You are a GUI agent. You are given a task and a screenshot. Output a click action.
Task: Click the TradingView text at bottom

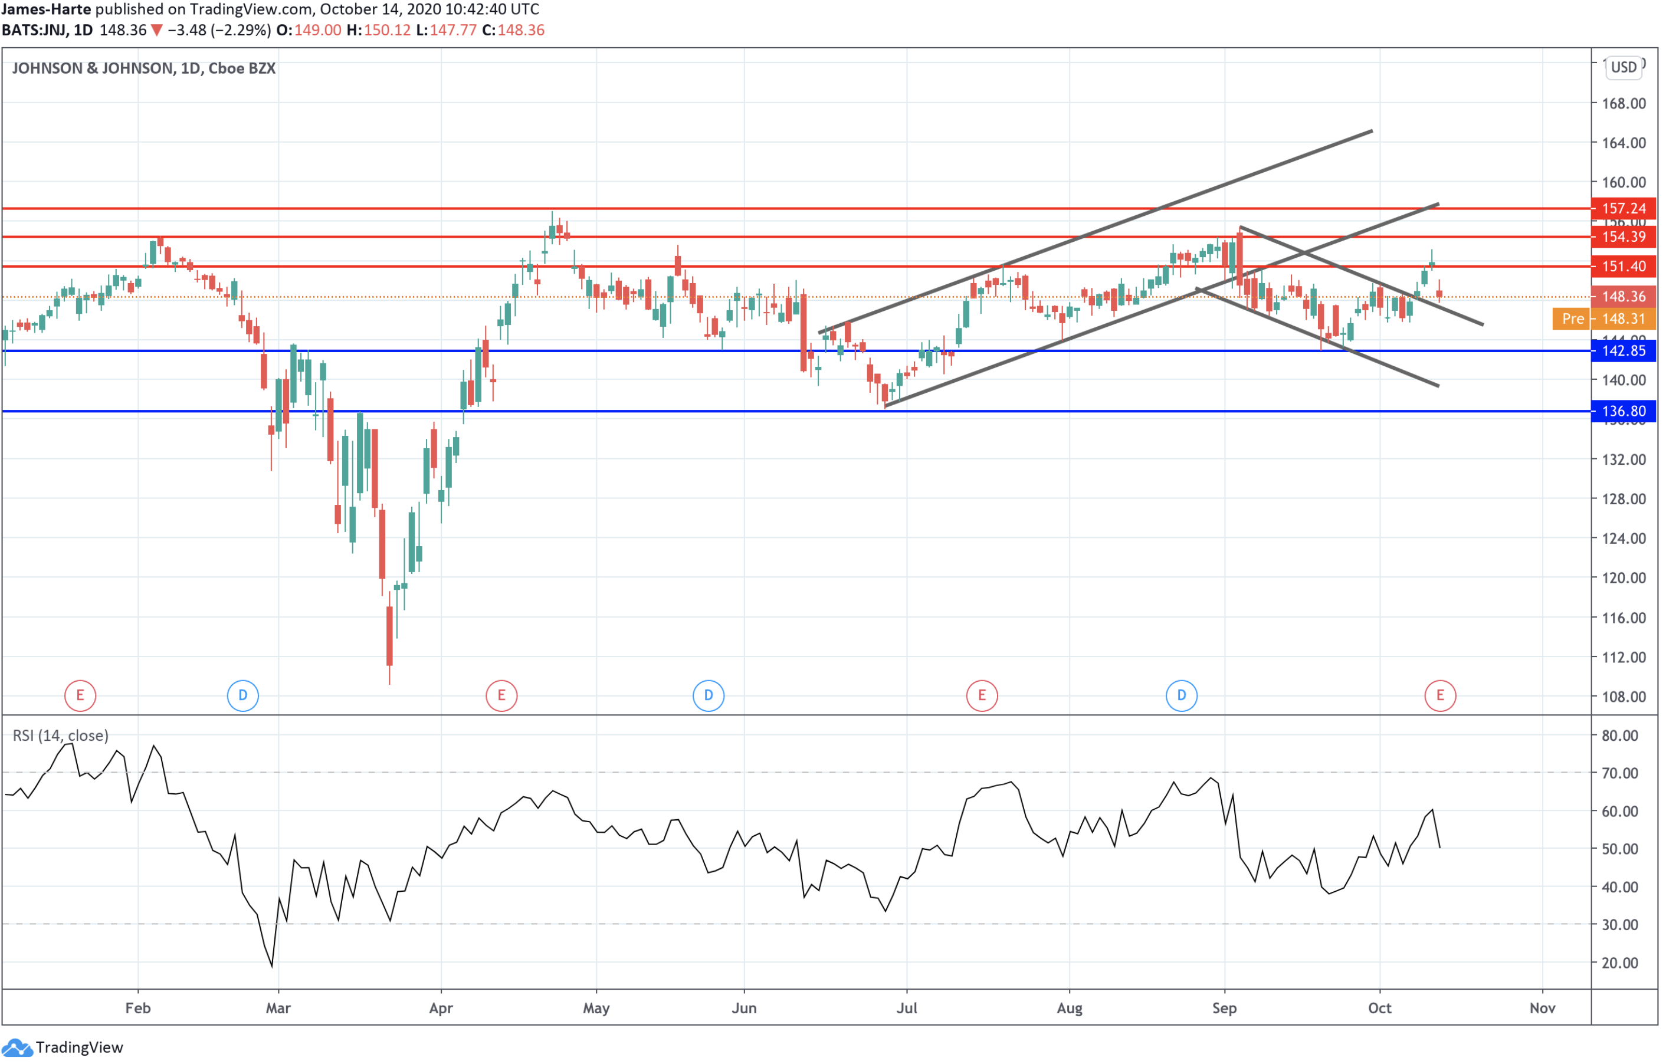tap(79, 1047)
